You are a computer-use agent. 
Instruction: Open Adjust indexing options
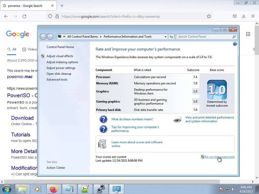coord(62,62)
